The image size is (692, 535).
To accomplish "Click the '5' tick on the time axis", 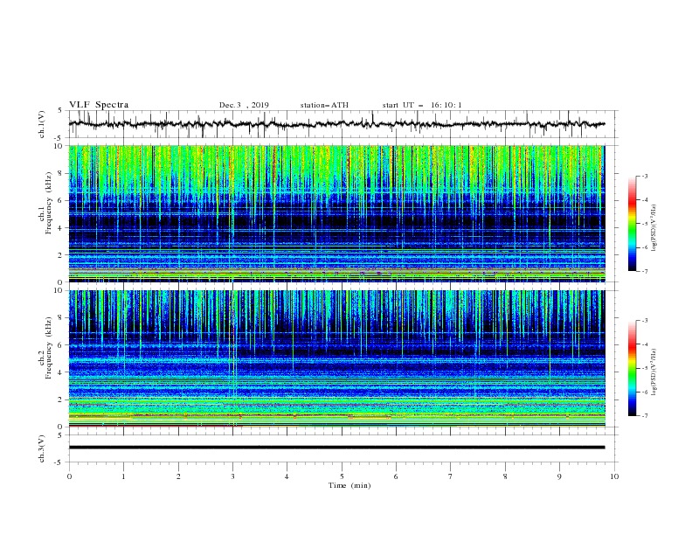I will pyautogui.click(x=342, y=476).
